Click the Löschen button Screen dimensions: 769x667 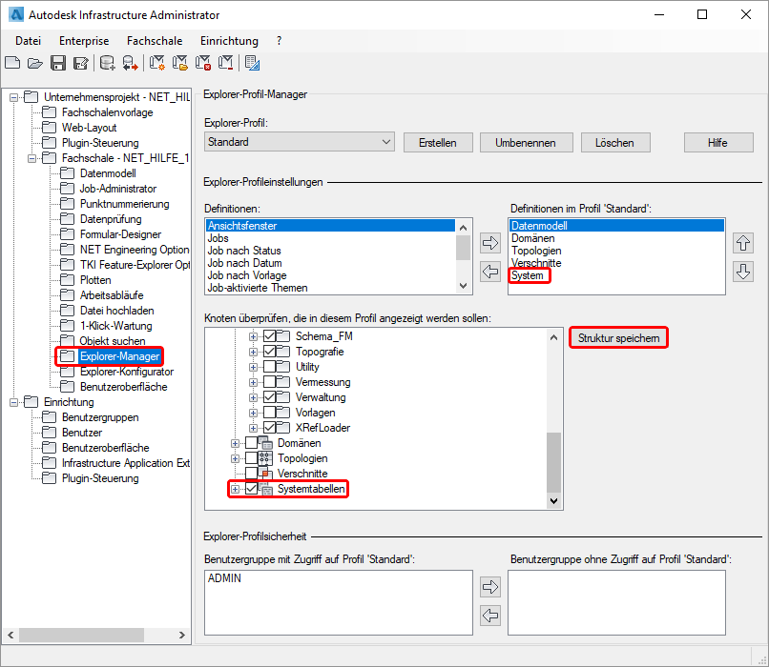coord(614,143)
